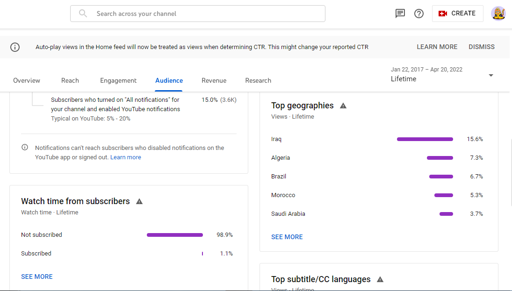This screenshot has width=512, height=291.
Task: Switch to the Overview tab
Action: (x=27, y=81)
